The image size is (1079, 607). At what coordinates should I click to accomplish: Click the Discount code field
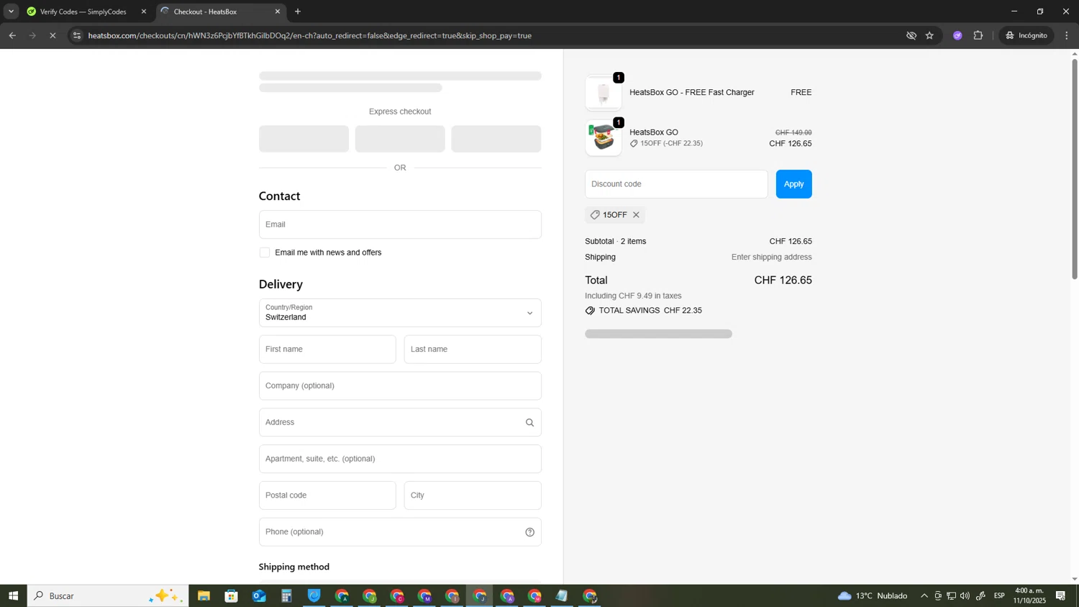pyautogui.click(x=676, y=184)
